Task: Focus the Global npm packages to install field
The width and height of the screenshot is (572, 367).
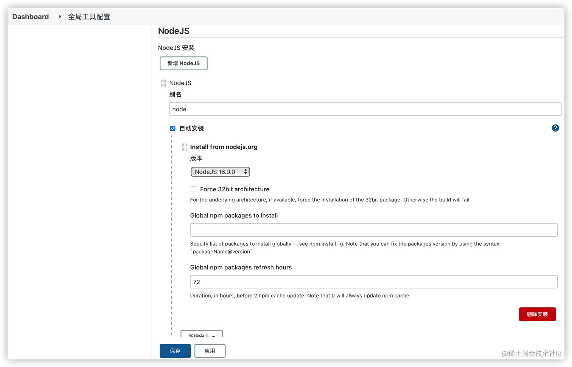Action: pyautogui.click(x=374, y=230)
